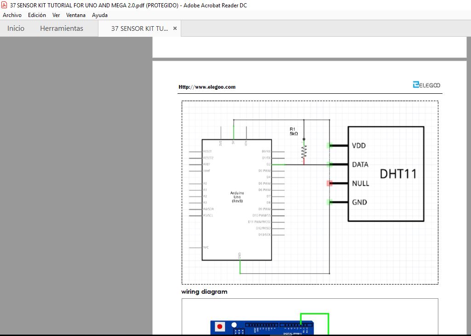Click the Arduino Uno (Rev3) label
Screen dimensions: 471x336
(x=237, y=197)
